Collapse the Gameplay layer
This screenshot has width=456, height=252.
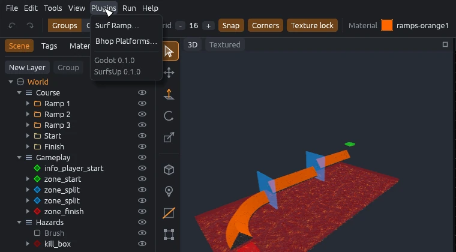click(19, 157)
